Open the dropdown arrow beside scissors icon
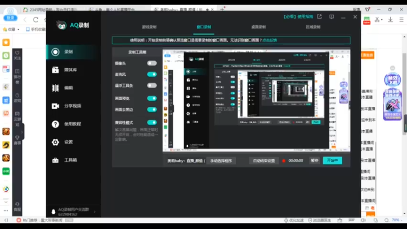Image resolution: width=407 pixels, height=229 pixels. pos(382,20)
